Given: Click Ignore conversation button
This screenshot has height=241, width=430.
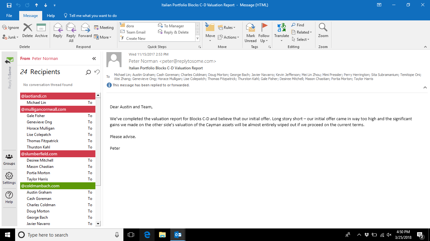Looking at the screenshot, I should click(11, 28).
